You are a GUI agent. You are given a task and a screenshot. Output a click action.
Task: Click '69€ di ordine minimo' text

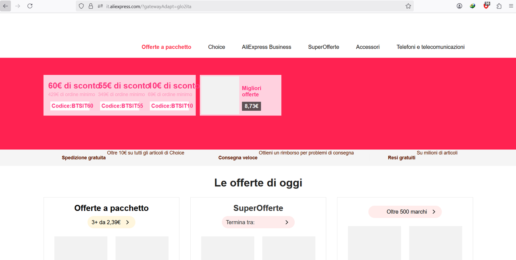click(x=170, y=95)
